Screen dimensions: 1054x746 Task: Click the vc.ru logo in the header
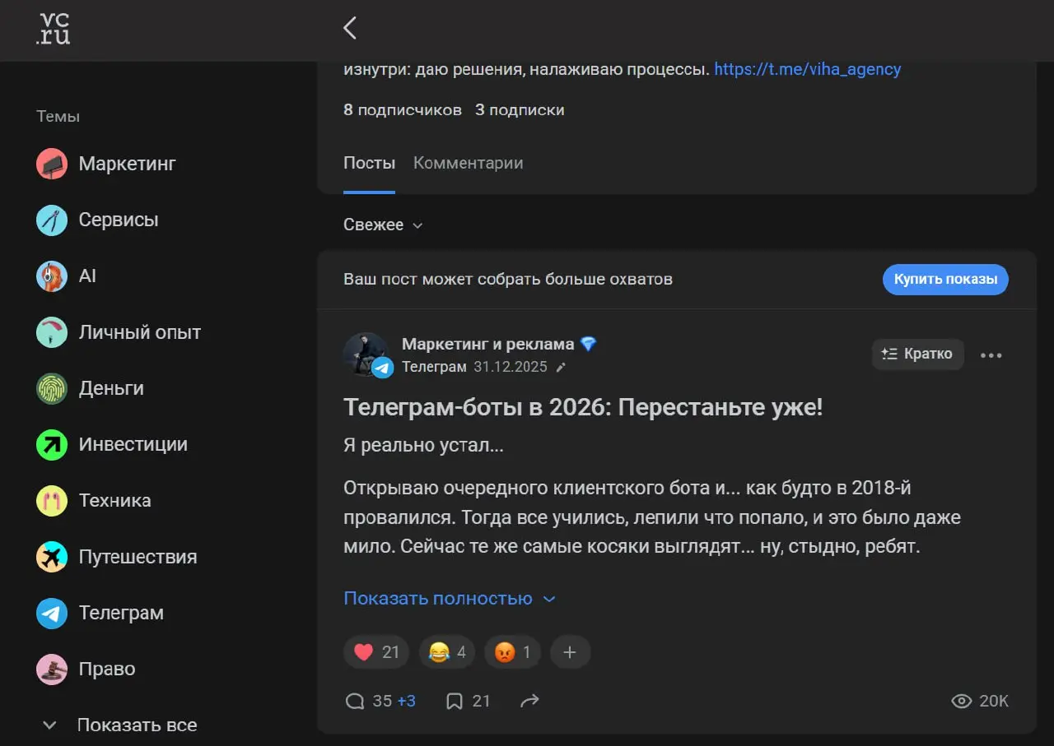52,30
